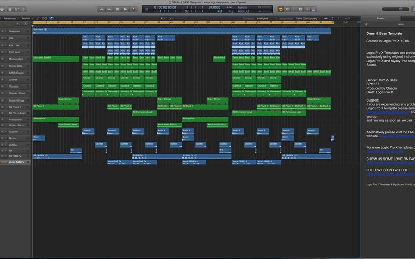Adjust the master volume slider
The image size is (415, 259).
(x=395, y=9)
